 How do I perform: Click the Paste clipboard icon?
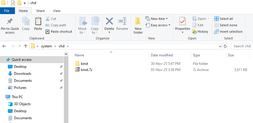pos(38,22)
